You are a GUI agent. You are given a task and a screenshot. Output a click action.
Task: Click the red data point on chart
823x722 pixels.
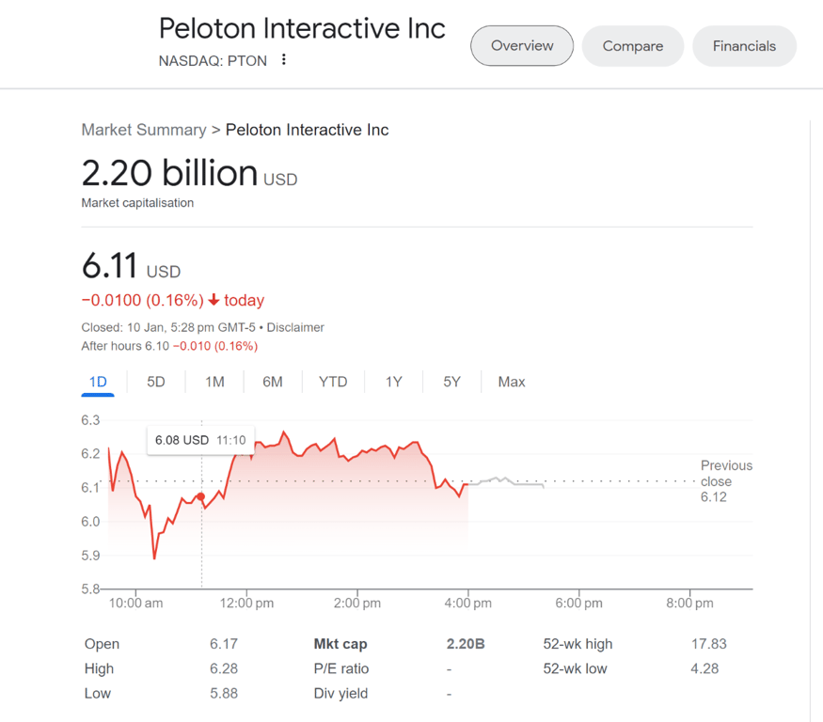[200, 496]
